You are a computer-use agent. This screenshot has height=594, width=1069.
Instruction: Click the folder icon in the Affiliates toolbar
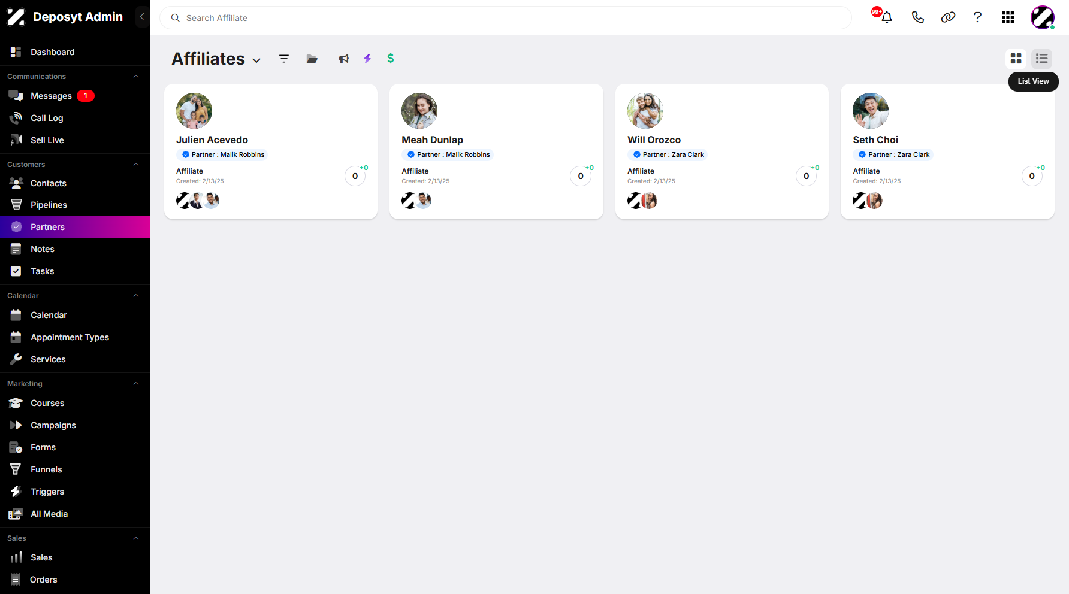coord(312,59)
